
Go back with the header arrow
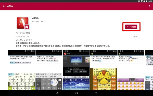coord(4,6)
